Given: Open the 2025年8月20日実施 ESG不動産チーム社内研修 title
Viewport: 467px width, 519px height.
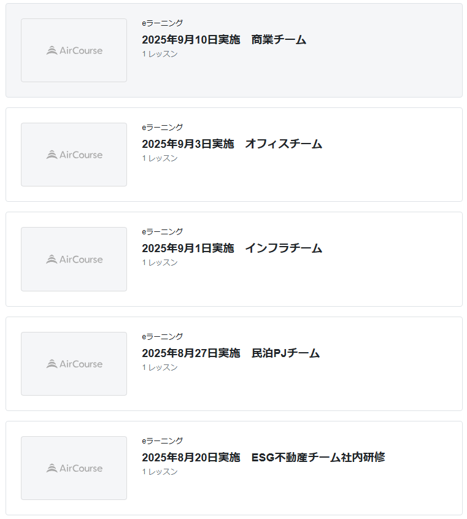Looking at the screenshot, I should coord(263,458).
